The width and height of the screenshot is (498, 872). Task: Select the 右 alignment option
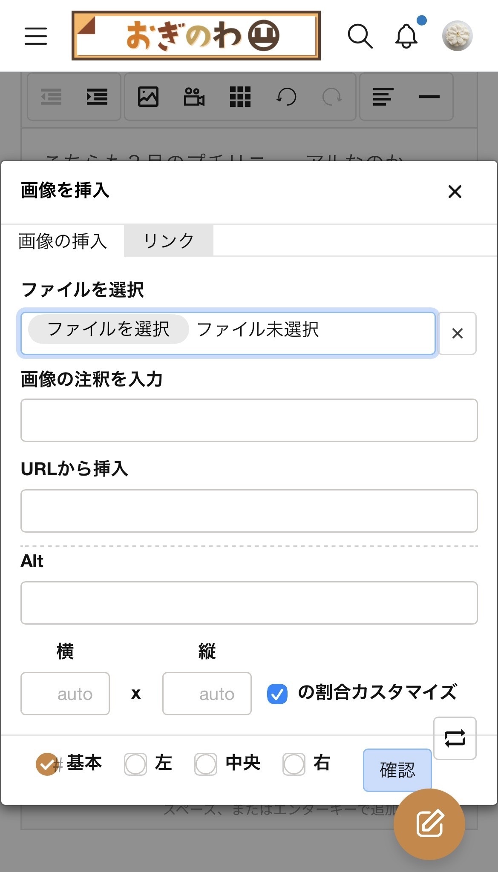coord(294,764)
